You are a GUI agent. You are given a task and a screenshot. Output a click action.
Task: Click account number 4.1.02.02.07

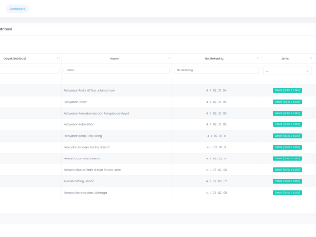[x=216, y=181]
